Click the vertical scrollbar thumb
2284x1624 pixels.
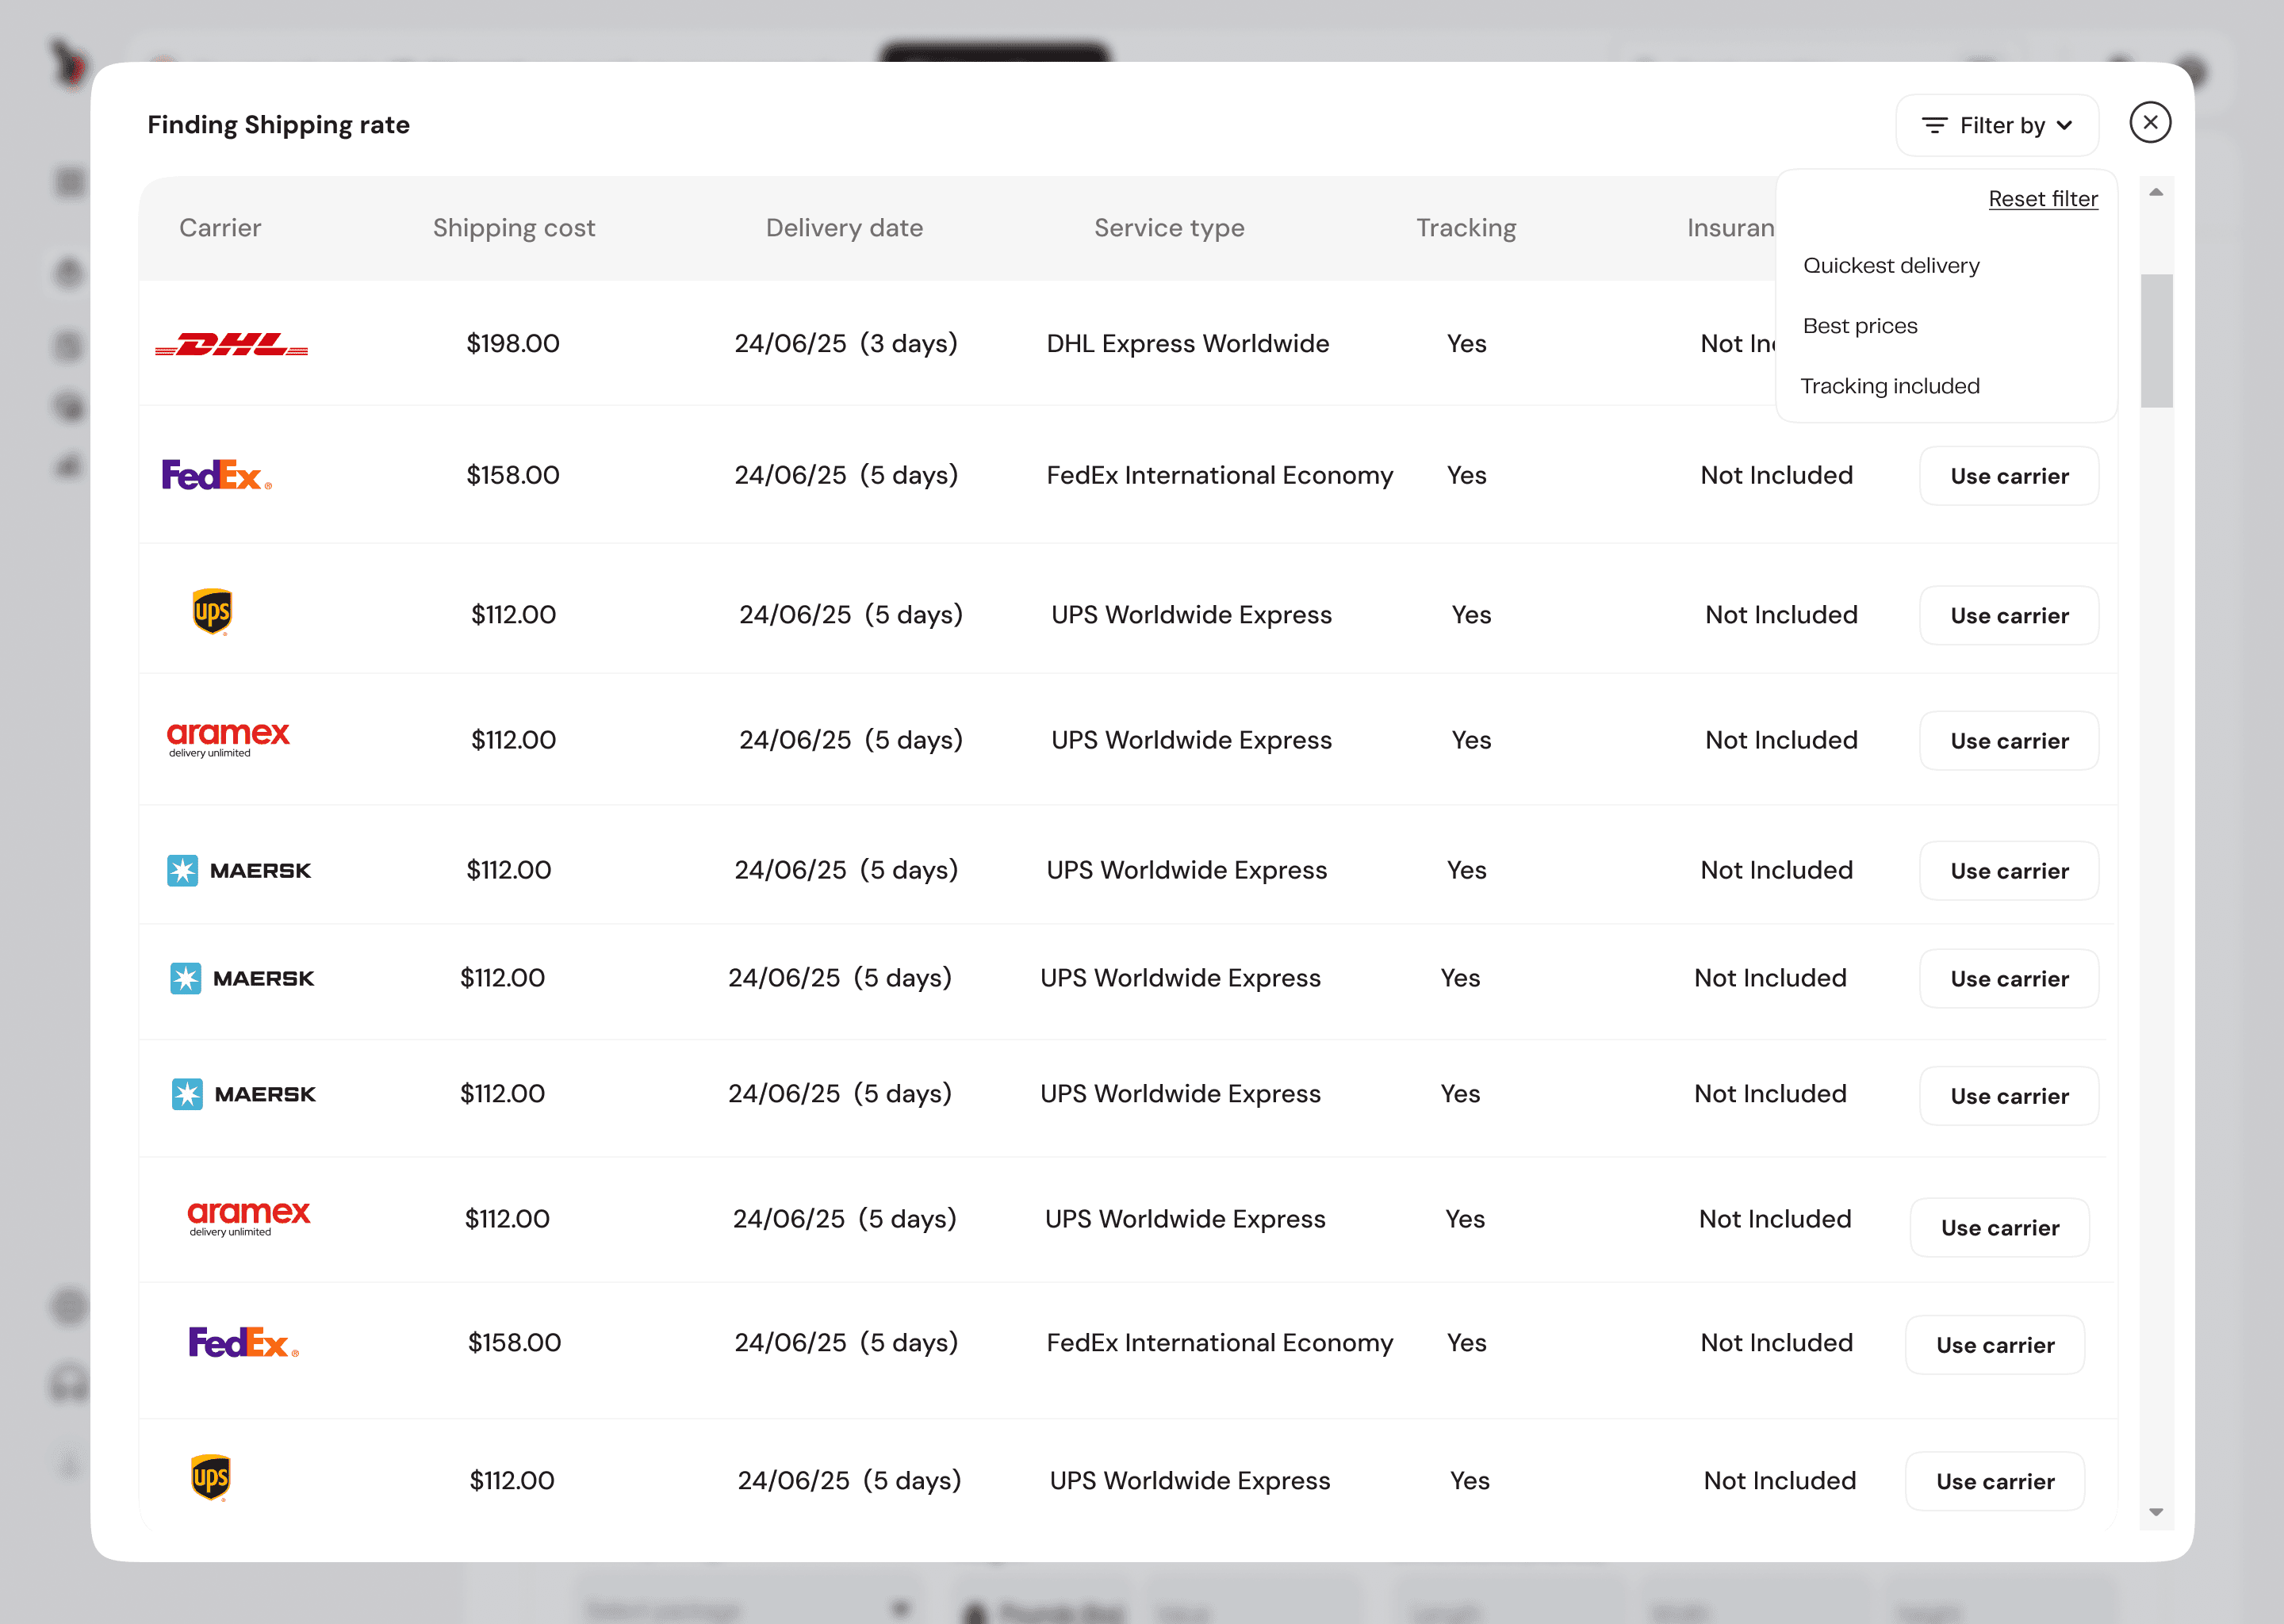click(x=2156, y=340)
